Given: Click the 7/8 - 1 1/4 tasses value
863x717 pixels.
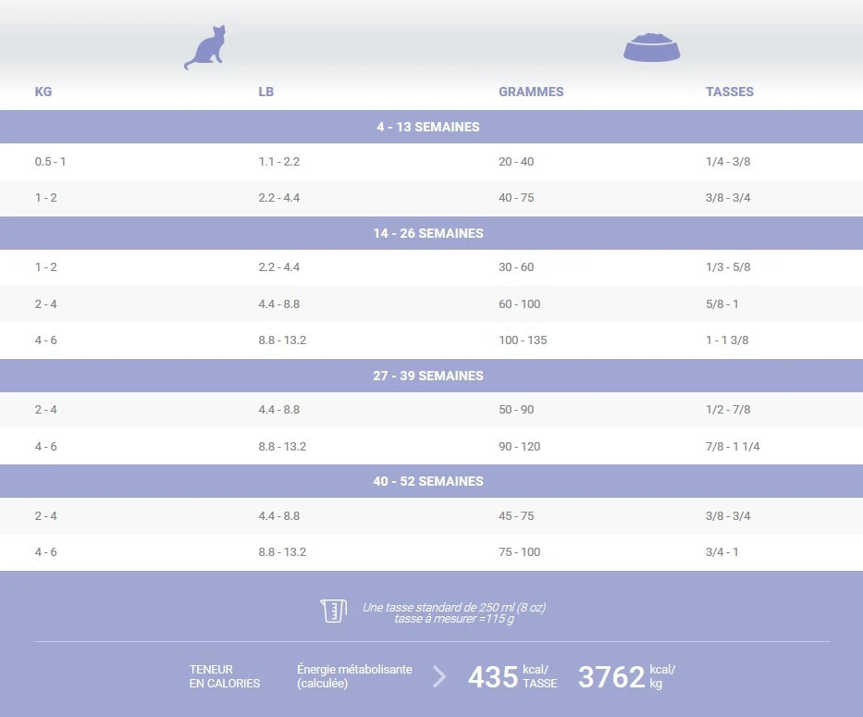Looking at the screenshot, I should (732, 447).
